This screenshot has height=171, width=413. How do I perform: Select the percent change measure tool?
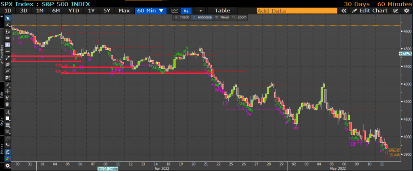[8, 31]
